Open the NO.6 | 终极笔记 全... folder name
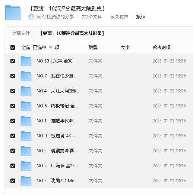This screenshot has height=195, width=193. tap(57, 106)
